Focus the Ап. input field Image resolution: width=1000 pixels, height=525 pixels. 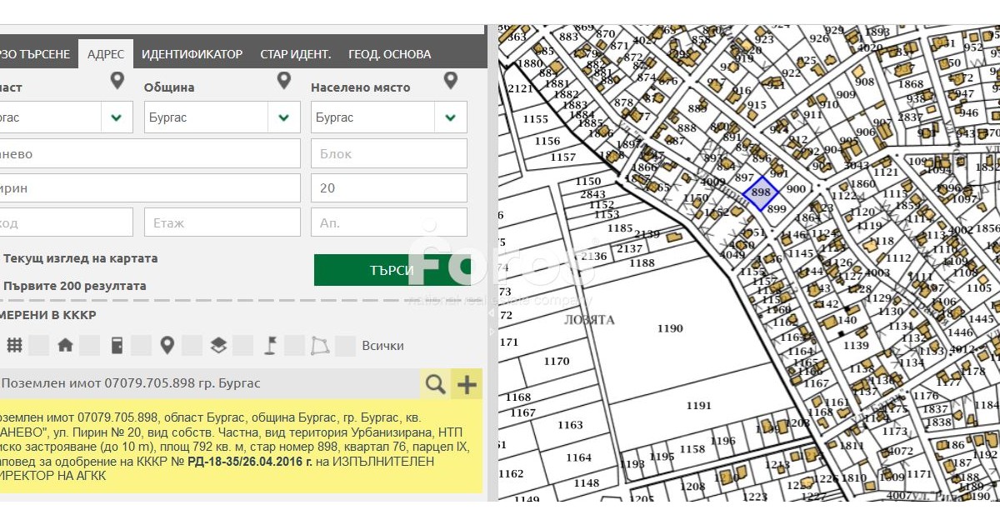(389, 222)
